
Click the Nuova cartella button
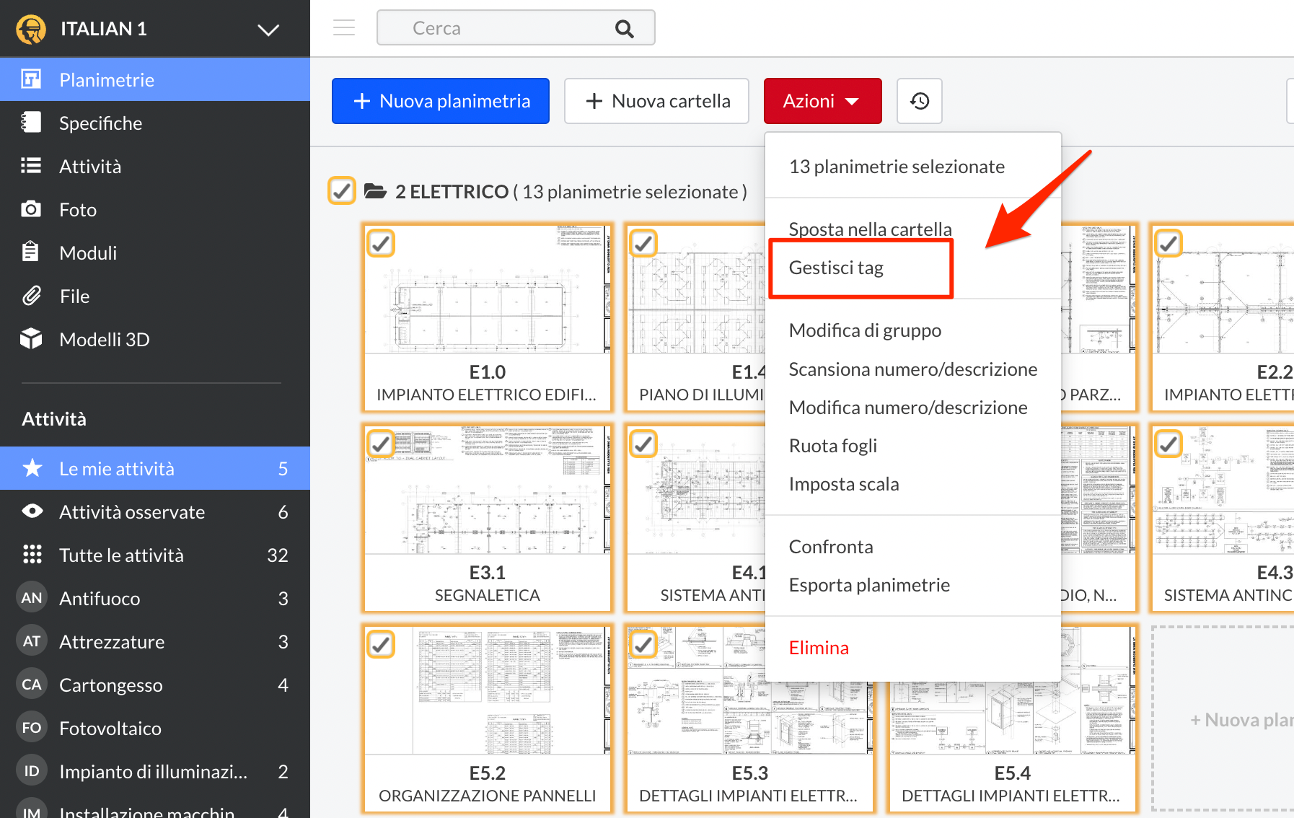(656, 101)
